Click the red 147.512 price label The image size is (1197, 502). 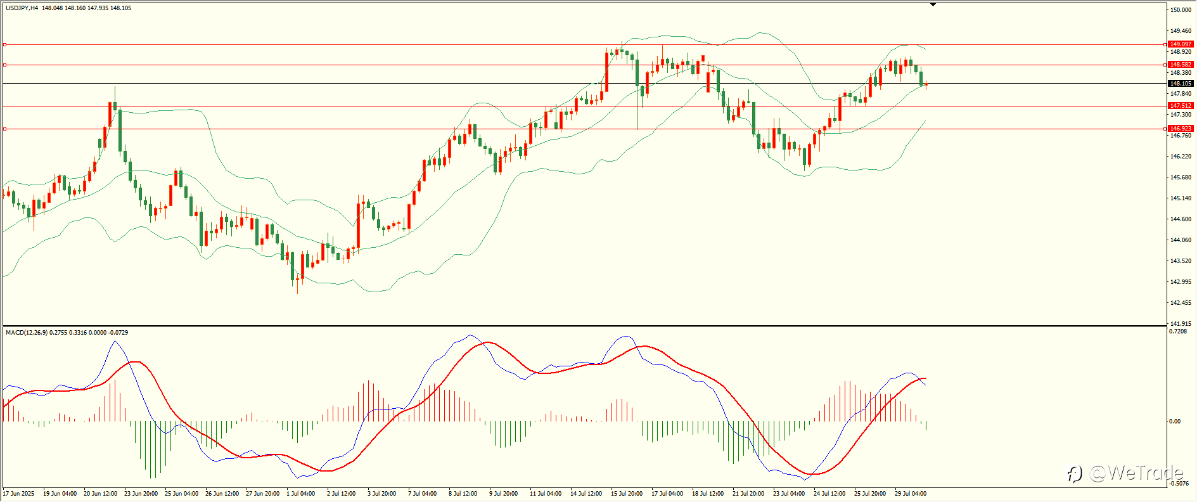click(x=1181, y=106)
